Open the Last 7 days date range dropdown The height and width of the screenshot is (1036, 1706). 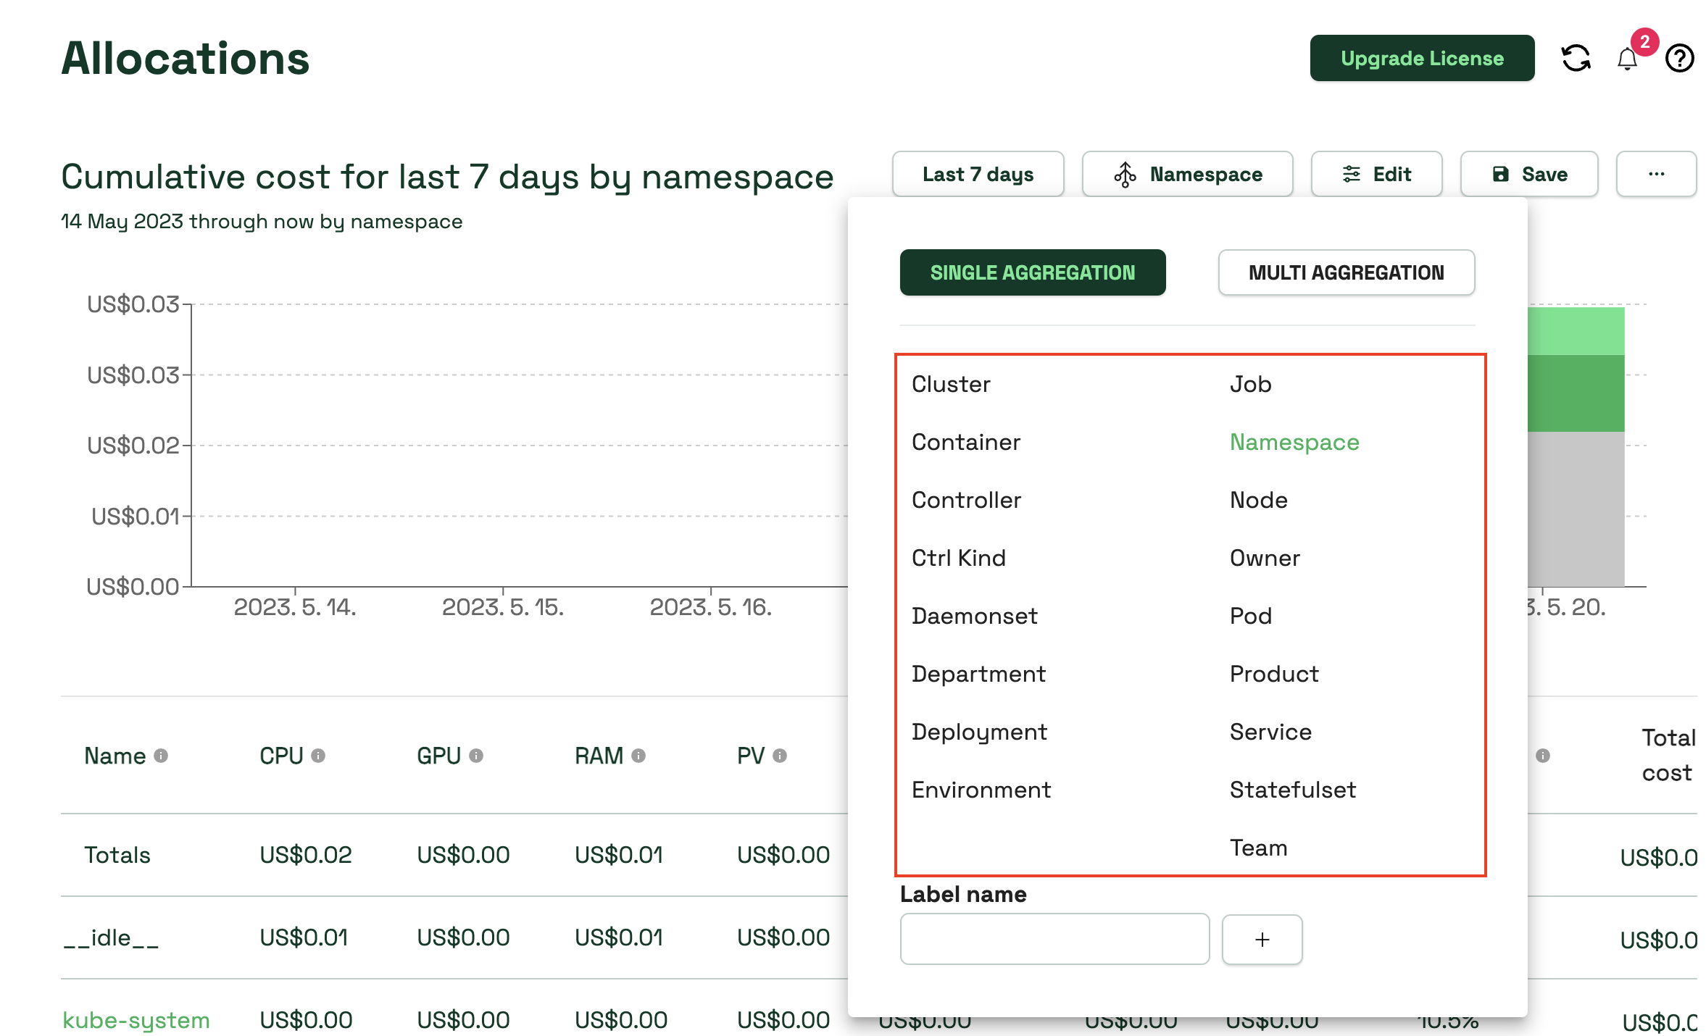click(978, 174)
